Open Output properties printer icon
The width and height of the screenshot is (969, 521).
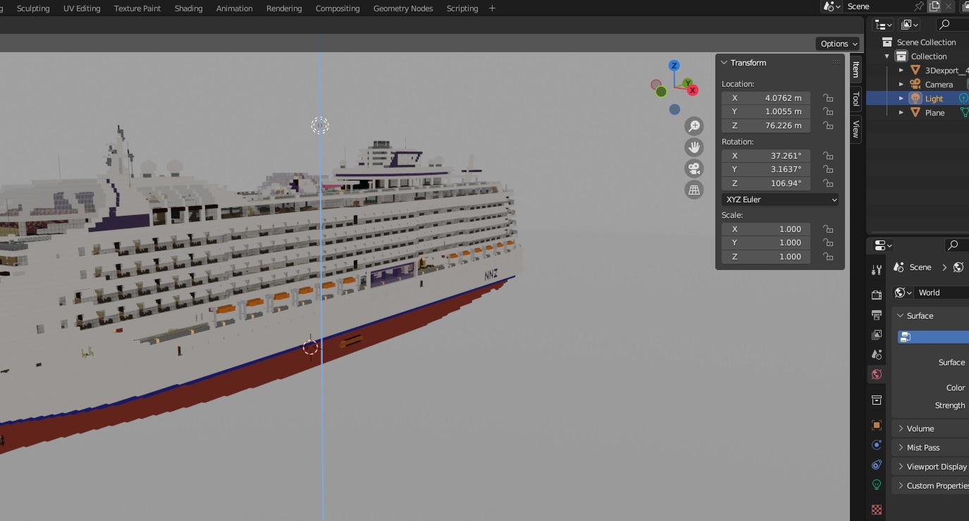point(877,314)
